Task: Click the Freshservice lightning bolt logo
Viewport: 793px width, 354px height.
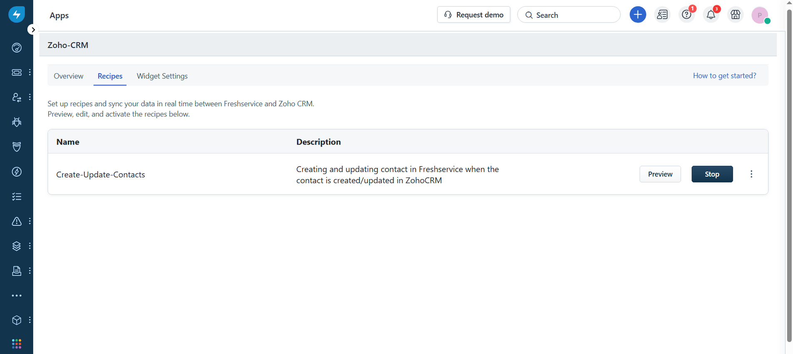Action: click(17, 15)
